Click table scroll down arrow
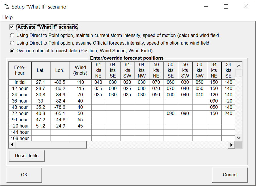Viewport: 256px width, 186px height. pyautogui.click(x=239, y=137)
